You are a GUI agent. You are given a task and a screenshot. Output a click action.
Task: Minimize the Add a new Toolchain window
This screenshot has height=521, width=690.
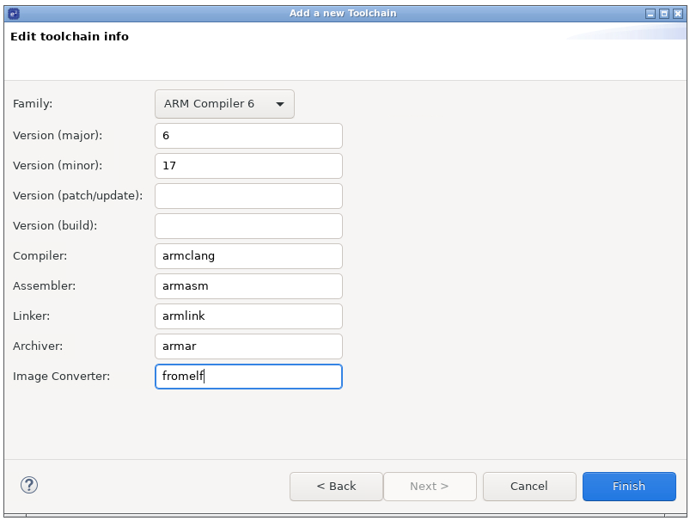tap(650, 14)
